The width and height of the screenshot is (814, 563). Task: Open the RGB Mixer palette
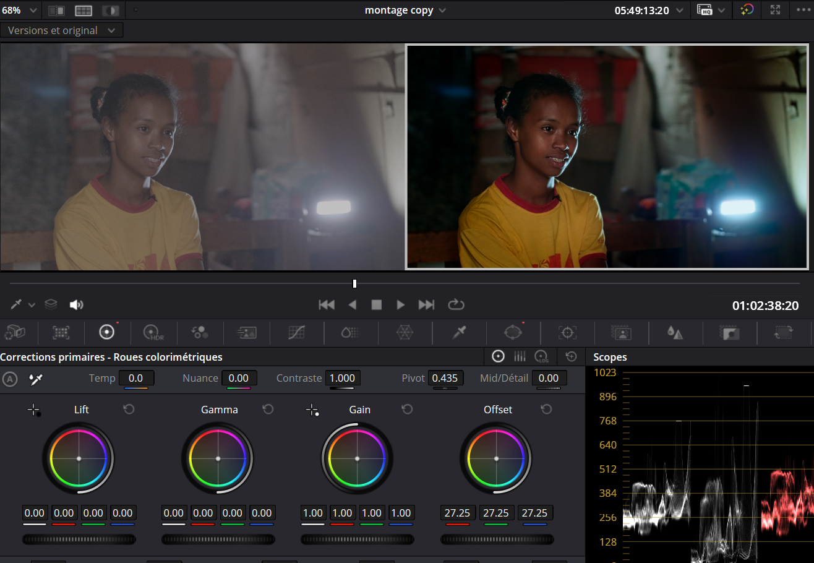click(x=200, y=333)
